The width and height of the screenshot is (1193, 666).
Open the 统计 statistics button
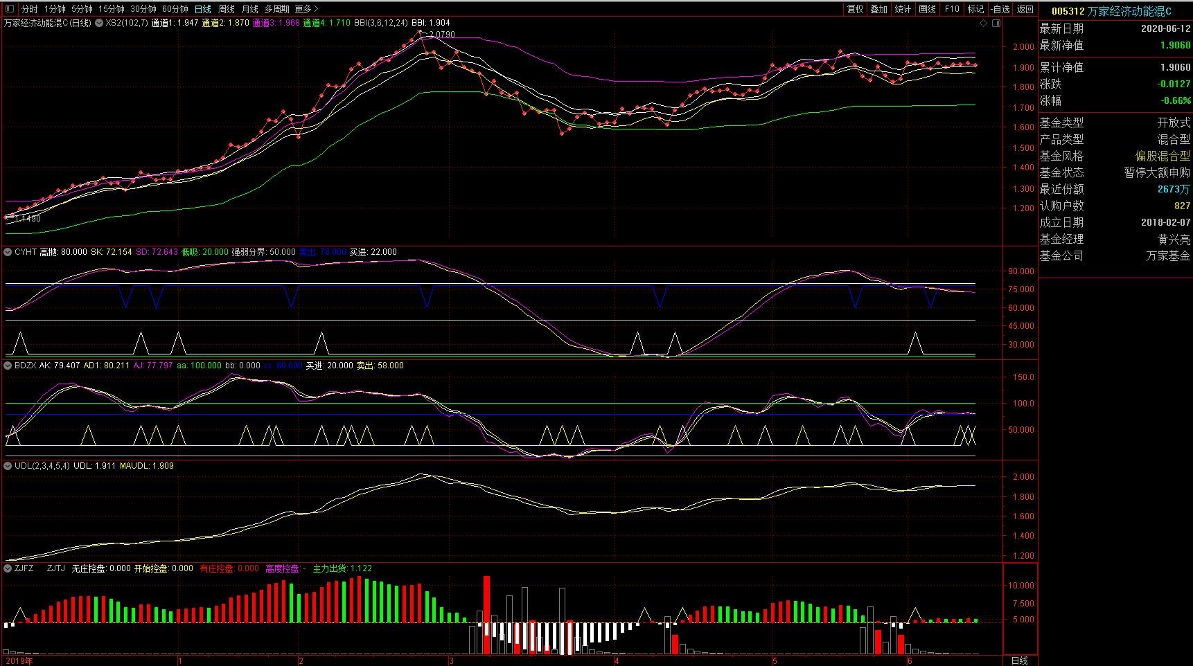point(903,9)
